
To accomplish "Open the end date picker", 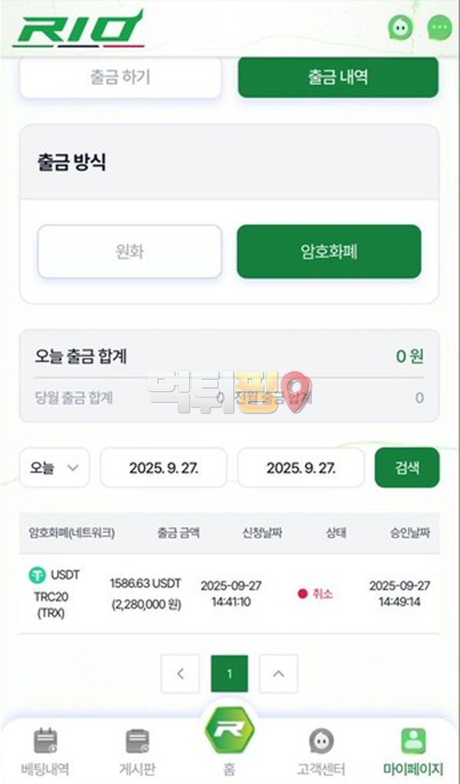I will 301,468.
